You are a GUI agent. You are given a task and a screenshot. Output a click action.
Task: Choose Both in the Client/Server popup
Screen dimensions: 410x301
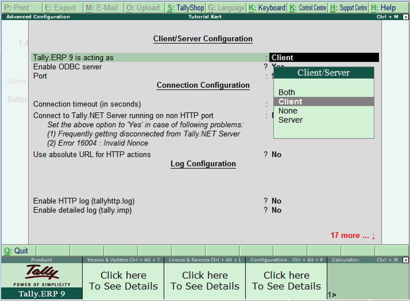pos(287,92)
